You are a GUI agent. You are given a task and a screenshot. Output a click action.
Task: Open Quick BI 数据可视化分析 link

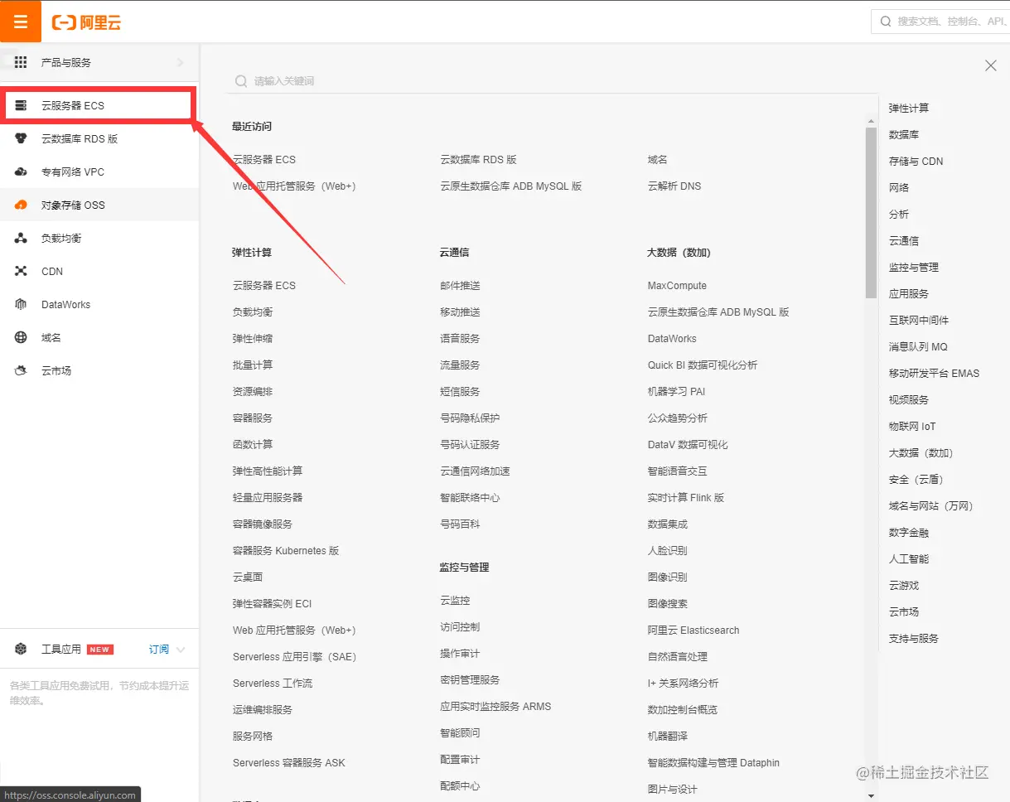click(x=703, y=365)
